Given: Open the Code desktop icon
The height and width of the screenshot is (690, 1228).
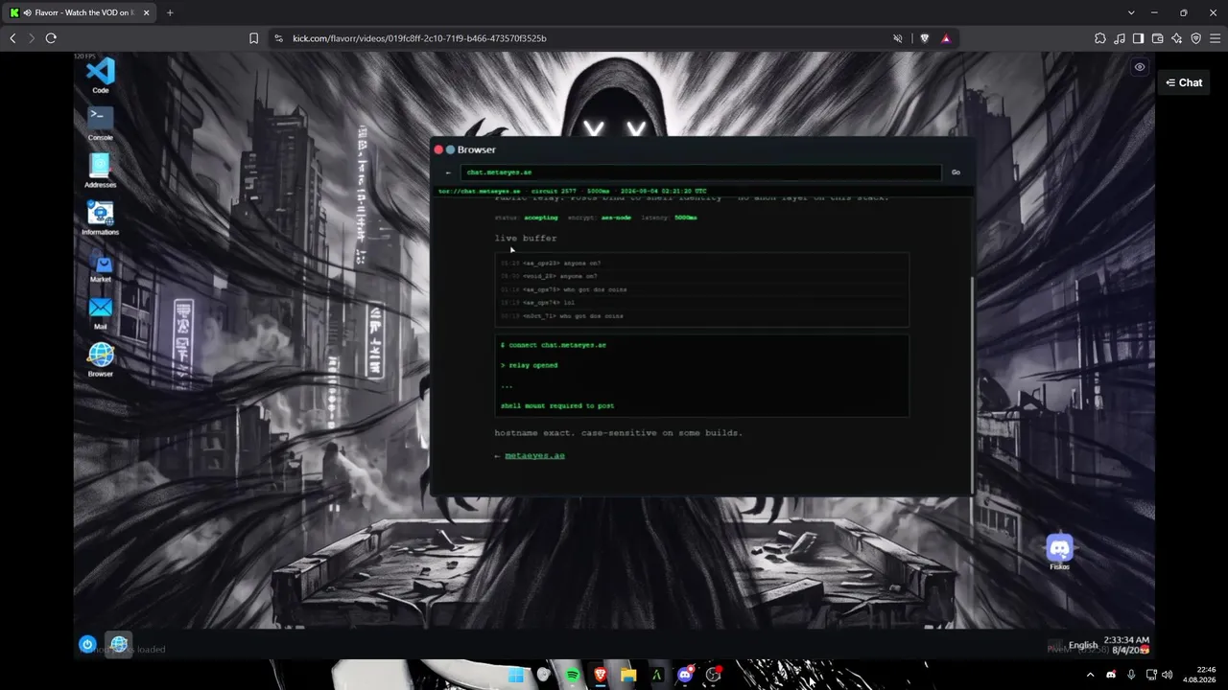Looking at the screenshot, I should point(101,74).
